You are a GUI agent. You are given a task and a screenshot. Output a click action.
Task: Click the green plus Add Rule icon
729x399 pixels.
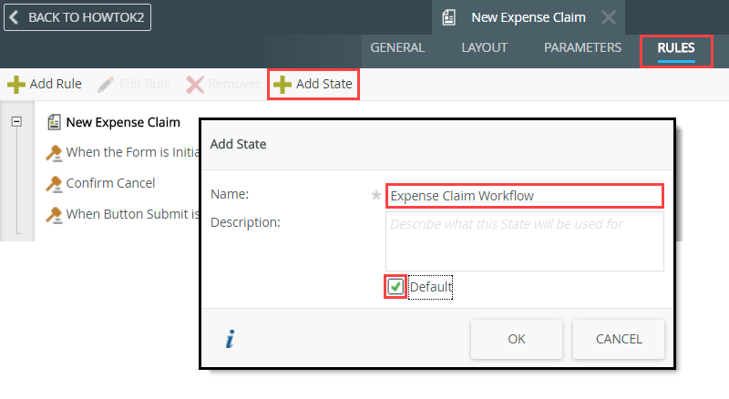pyautogui.click(x=16, y=85)
